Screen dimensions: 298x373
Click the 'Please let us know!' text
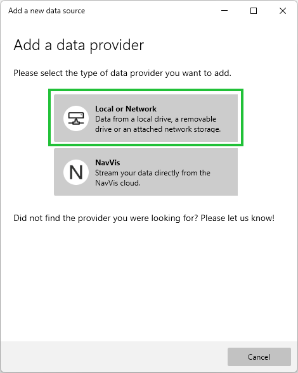point(238,218)
